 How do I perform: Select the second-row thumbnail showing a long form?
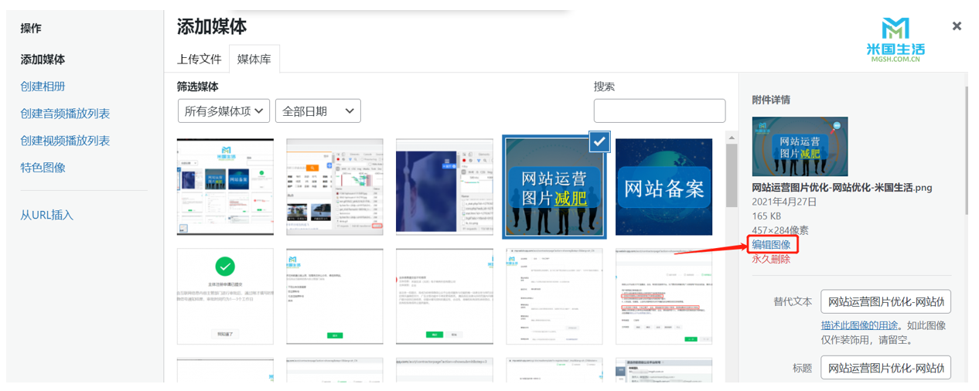[554, 297]
